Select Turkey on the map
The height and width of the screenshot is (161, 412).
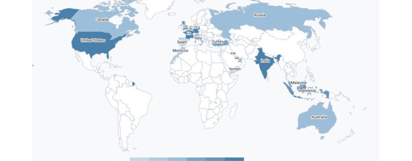click(218, 42)
